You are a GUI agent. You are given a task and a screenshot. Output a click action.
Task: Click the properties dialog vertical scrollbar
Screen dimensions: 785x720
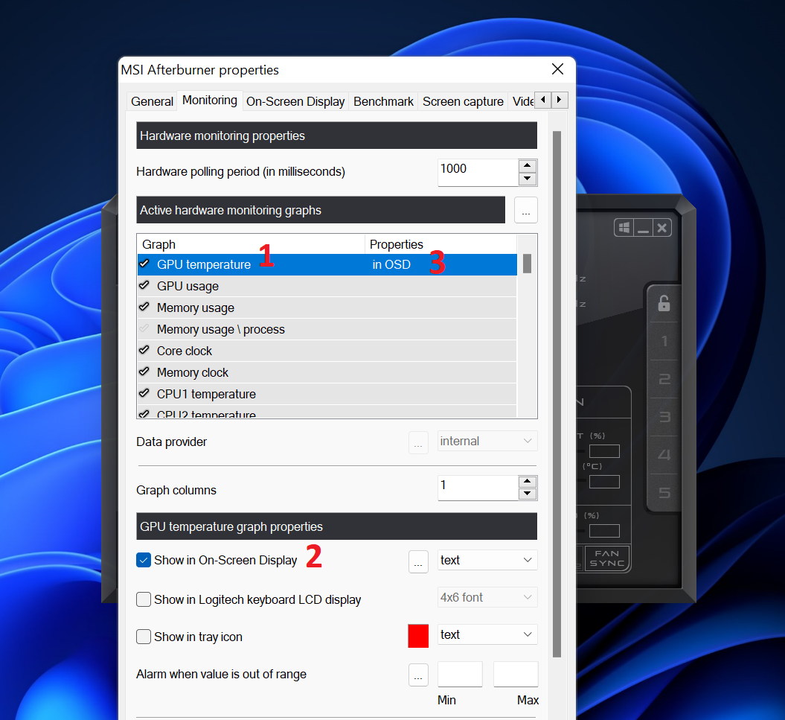coord(557,394)
